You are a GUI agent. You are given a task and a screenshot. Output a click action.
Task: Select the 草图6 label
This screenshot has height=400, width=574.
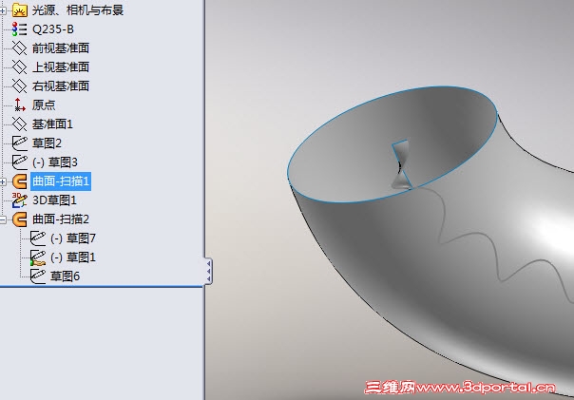pyautogui.click(x=65, y=276)
